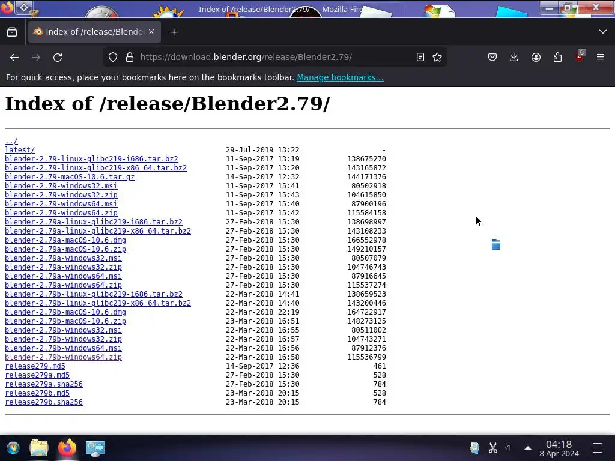Image resolution: width=615 pixels, height=461 pixels.
Task: Expand the list all tabs chevron
Action: pyautogui.click(x=603, y=32)
